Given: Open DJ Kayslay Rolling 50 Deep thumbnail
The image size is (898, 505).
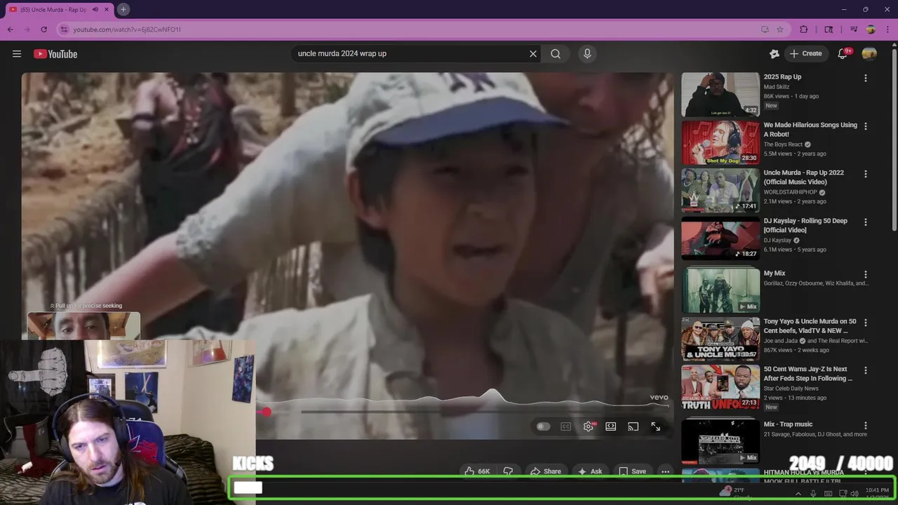Looking at the screenshot, I should pyautogui.click(x=721, y=238).
